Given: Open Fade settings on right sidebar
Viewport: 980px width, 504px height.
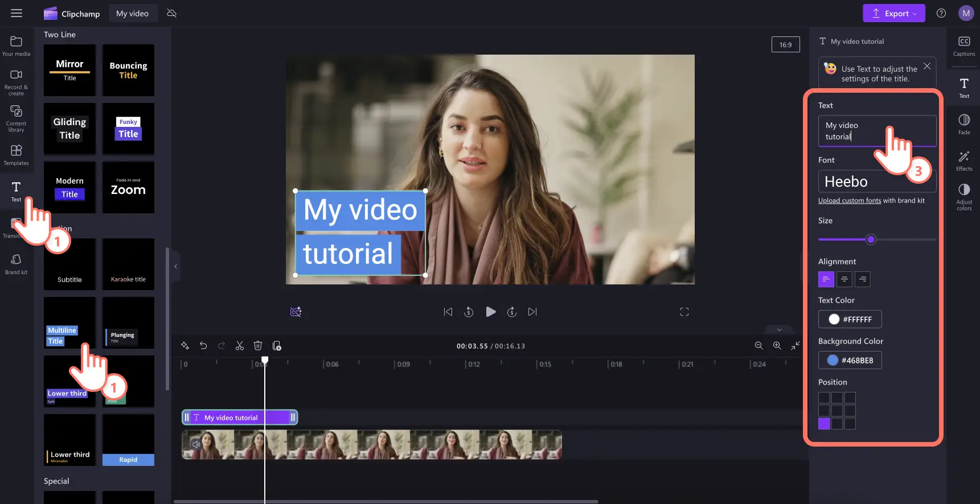Looking at the screenshot, I should point(964,124).
